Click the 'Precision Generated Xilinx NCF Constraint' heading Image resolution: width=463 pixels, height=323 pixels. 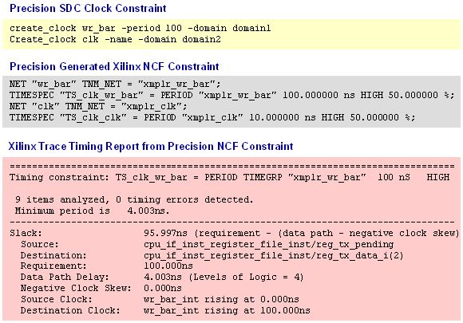point(114,67)
